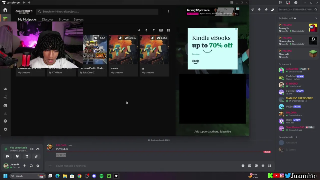Open the filter dropdown for modpacks

point(153,30)
